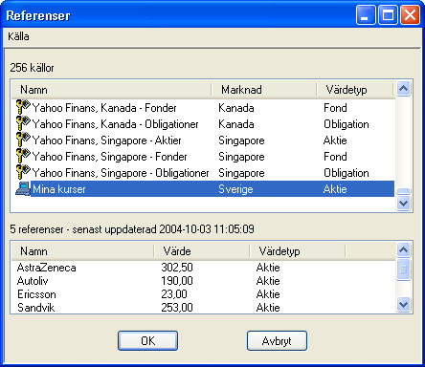Click the value 253,00 for Sandvik
425x367 pixels.
pos(177,308)
